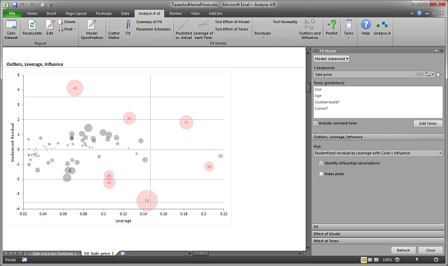Switch to the View tab
448x266 pixels.
pos(195,13)
